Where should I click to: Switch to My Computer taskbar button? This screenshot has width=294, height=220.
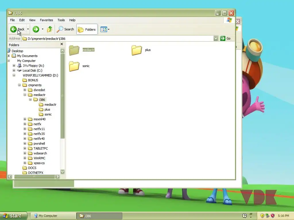pos(53,216)
